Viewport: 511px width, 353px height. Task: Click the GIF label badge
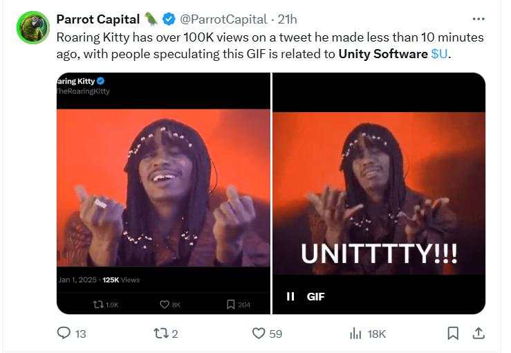pyautogui.click(x=315, y=296)
